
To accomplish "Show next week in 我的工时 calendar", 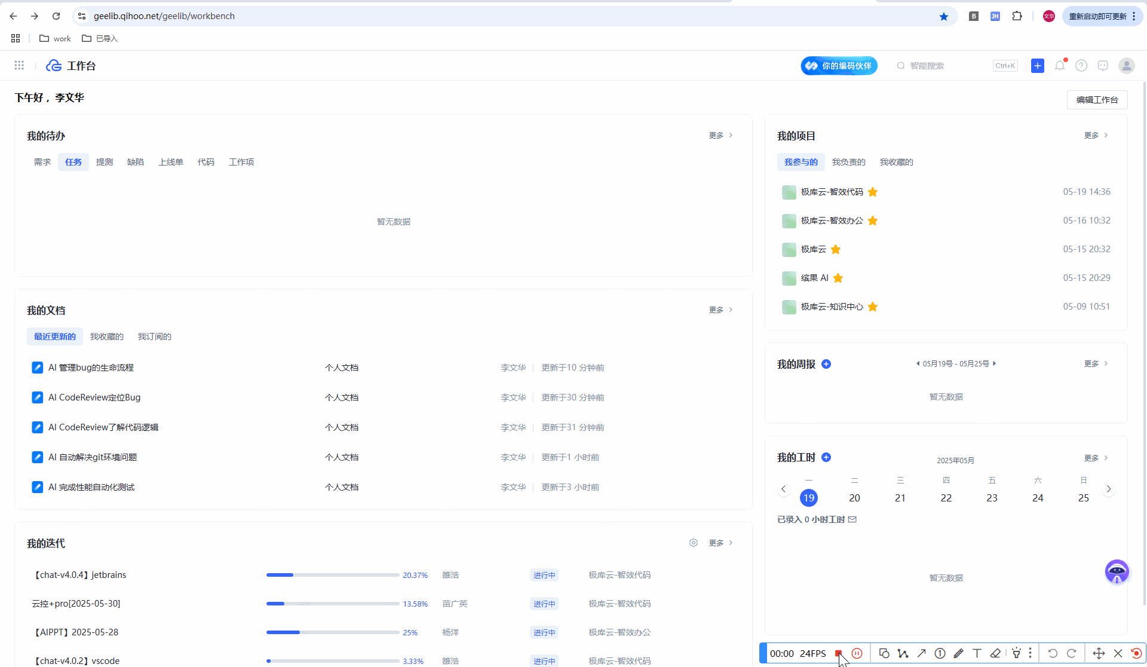I will 1109,489.
